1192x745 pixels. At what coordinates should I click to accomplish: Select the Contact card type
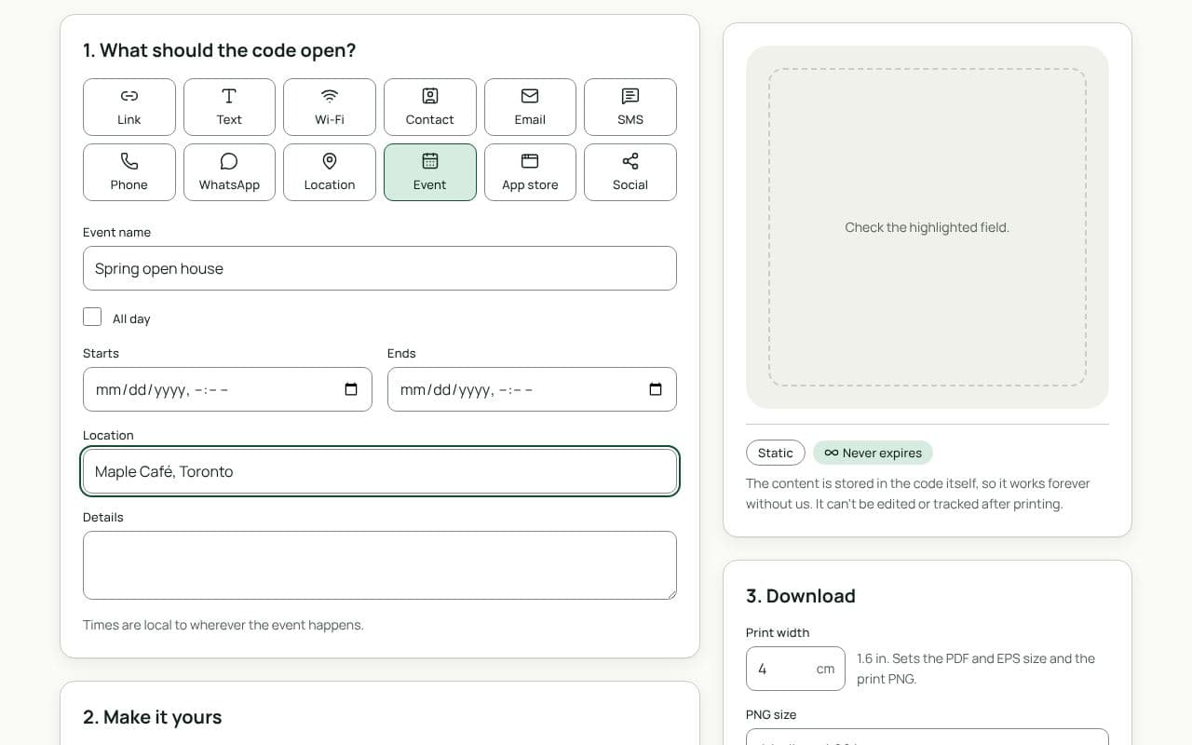pyautogui.click(x=430, y=107)
